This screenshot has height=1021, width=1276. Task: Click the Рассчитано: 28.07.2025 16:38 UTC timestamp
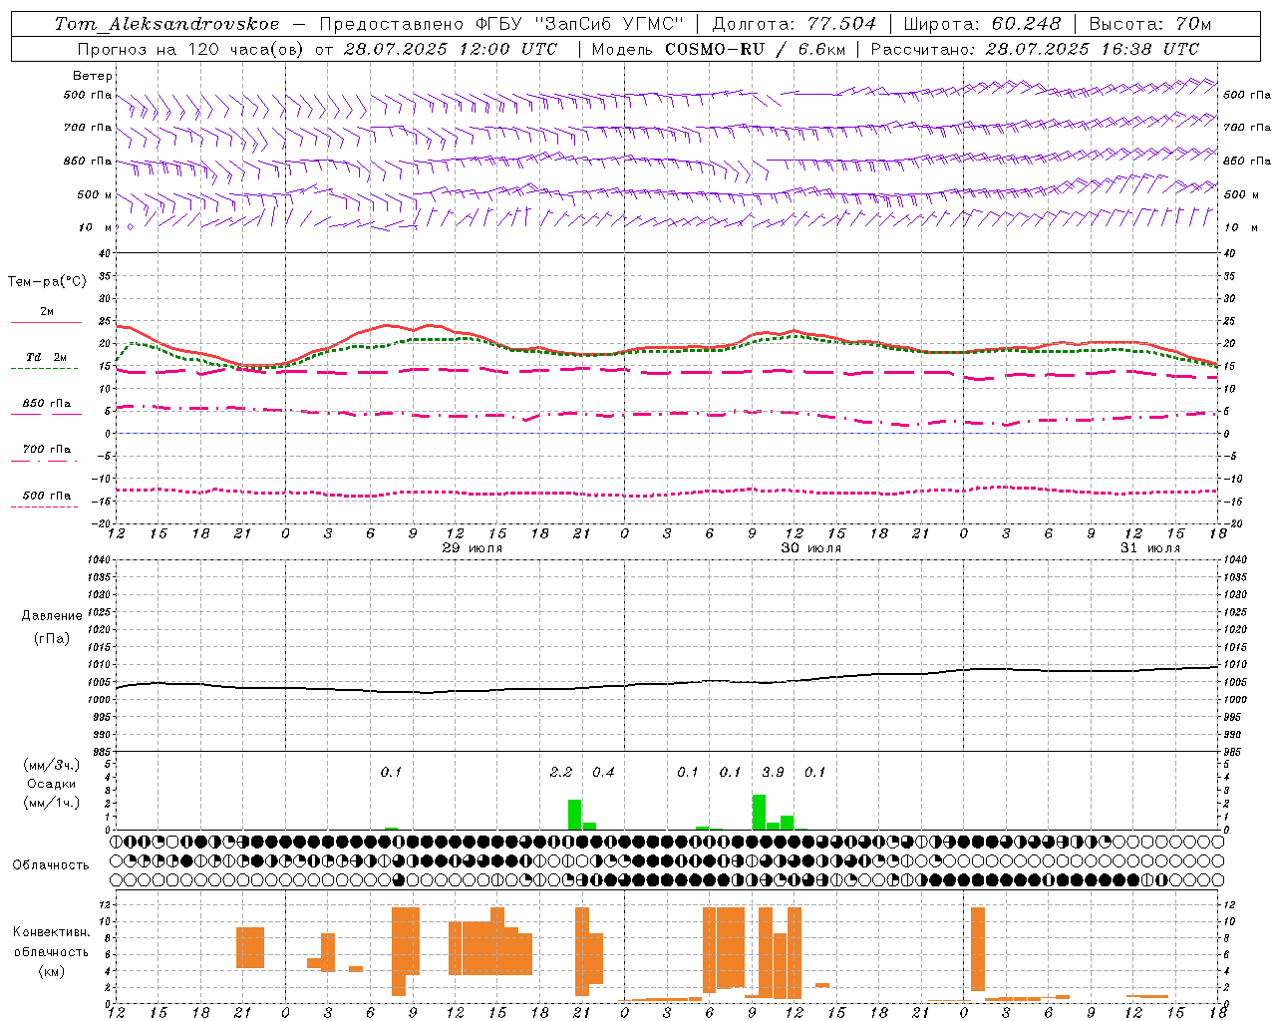1035,49
